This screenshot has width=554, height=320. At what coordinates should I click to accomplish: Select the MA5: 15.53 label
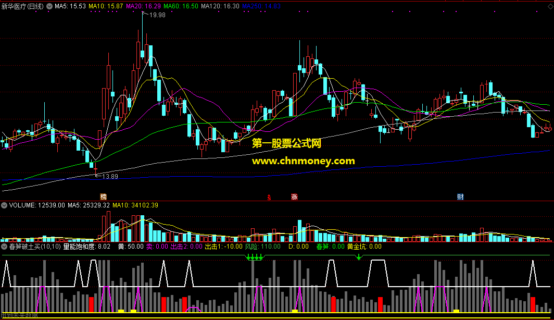tap(70, 6)
